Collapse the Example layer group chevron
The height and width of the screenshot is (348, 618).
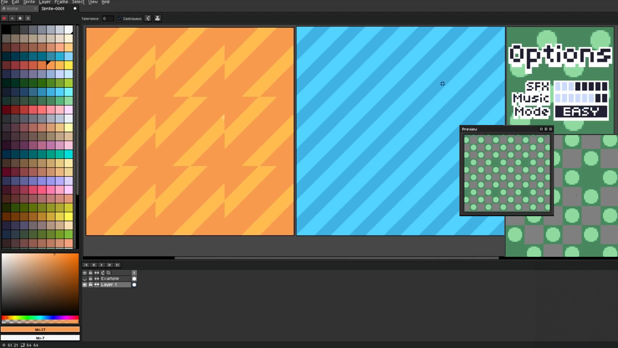point(85,279)
